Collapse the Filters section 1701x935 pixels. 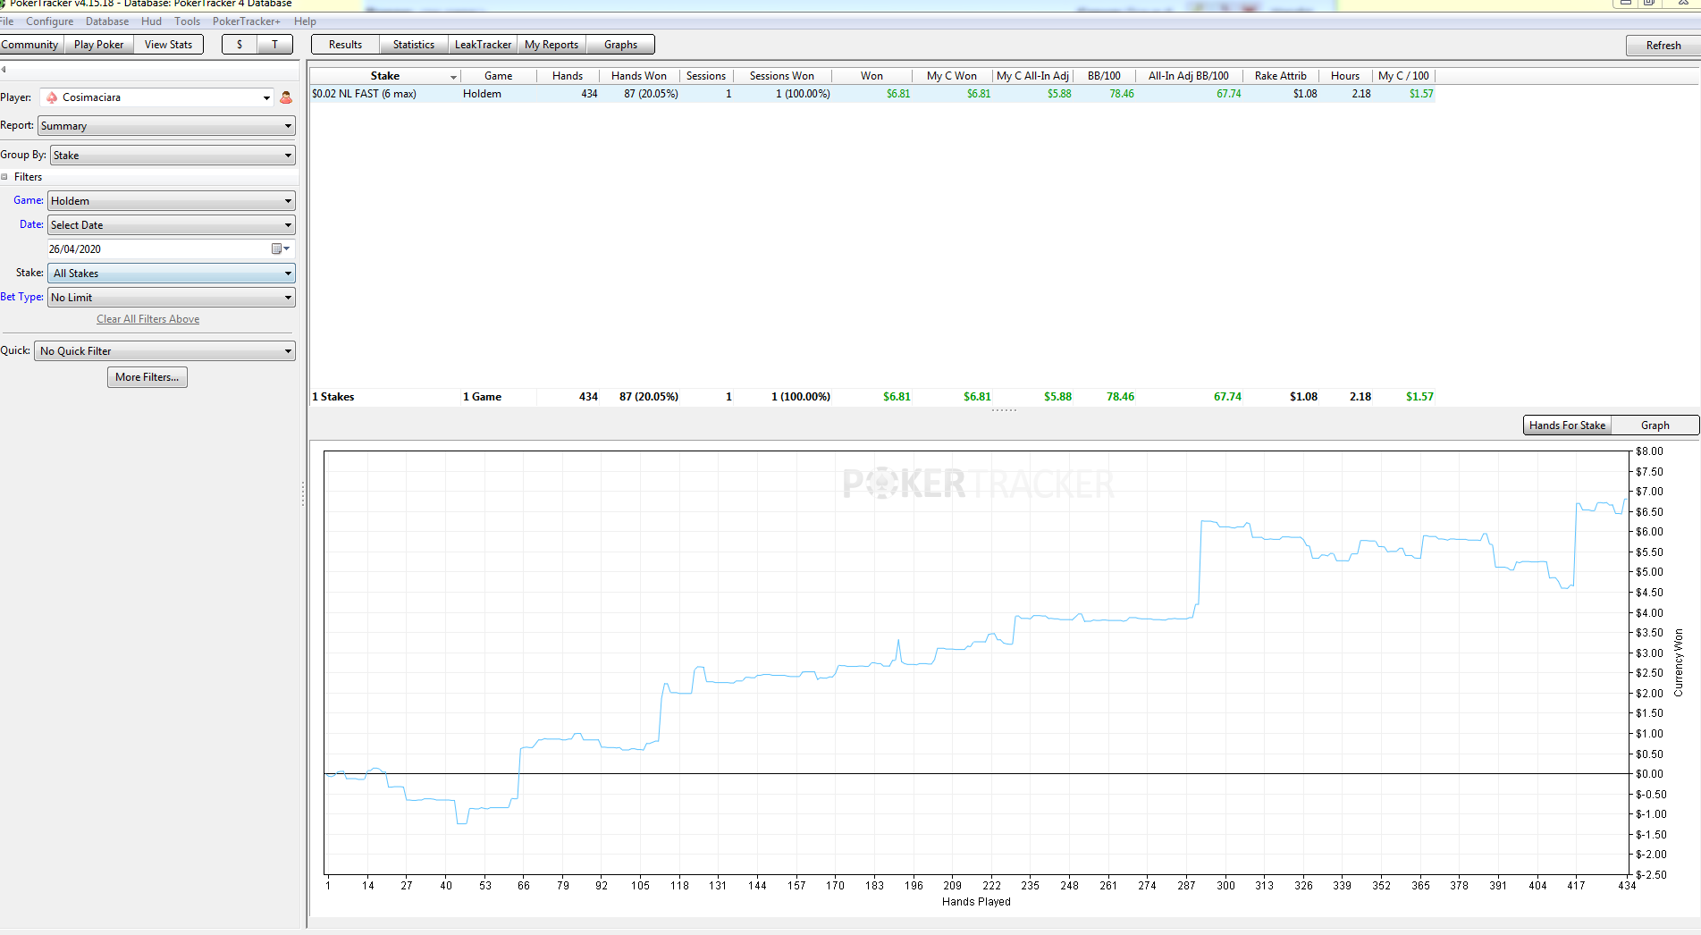point(4,177)
